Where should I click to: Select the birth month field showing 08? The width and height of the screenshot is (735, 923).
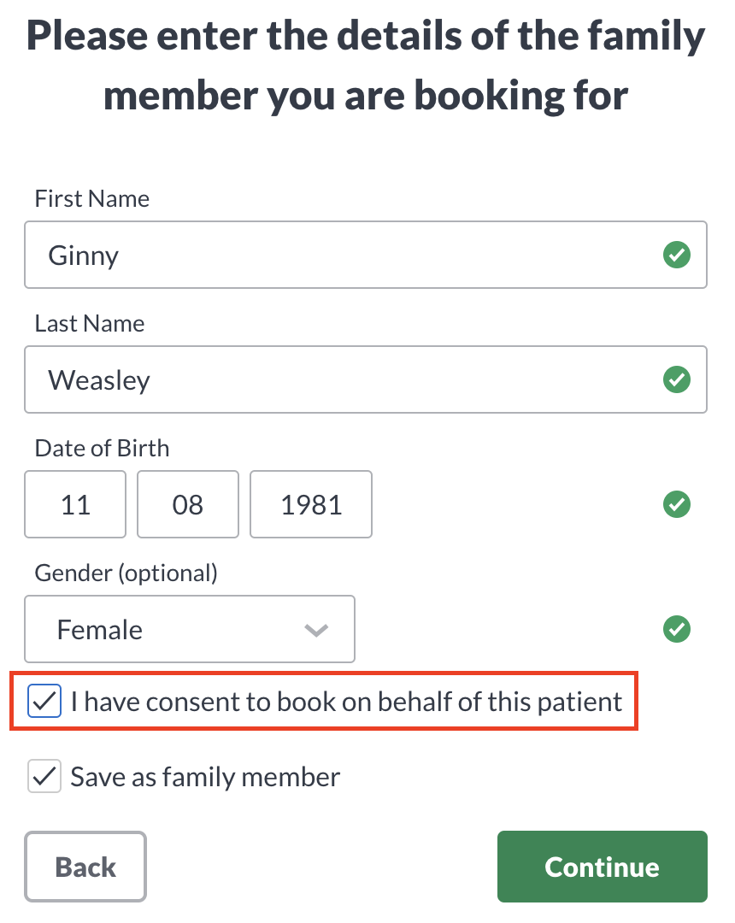click(188, 504)
